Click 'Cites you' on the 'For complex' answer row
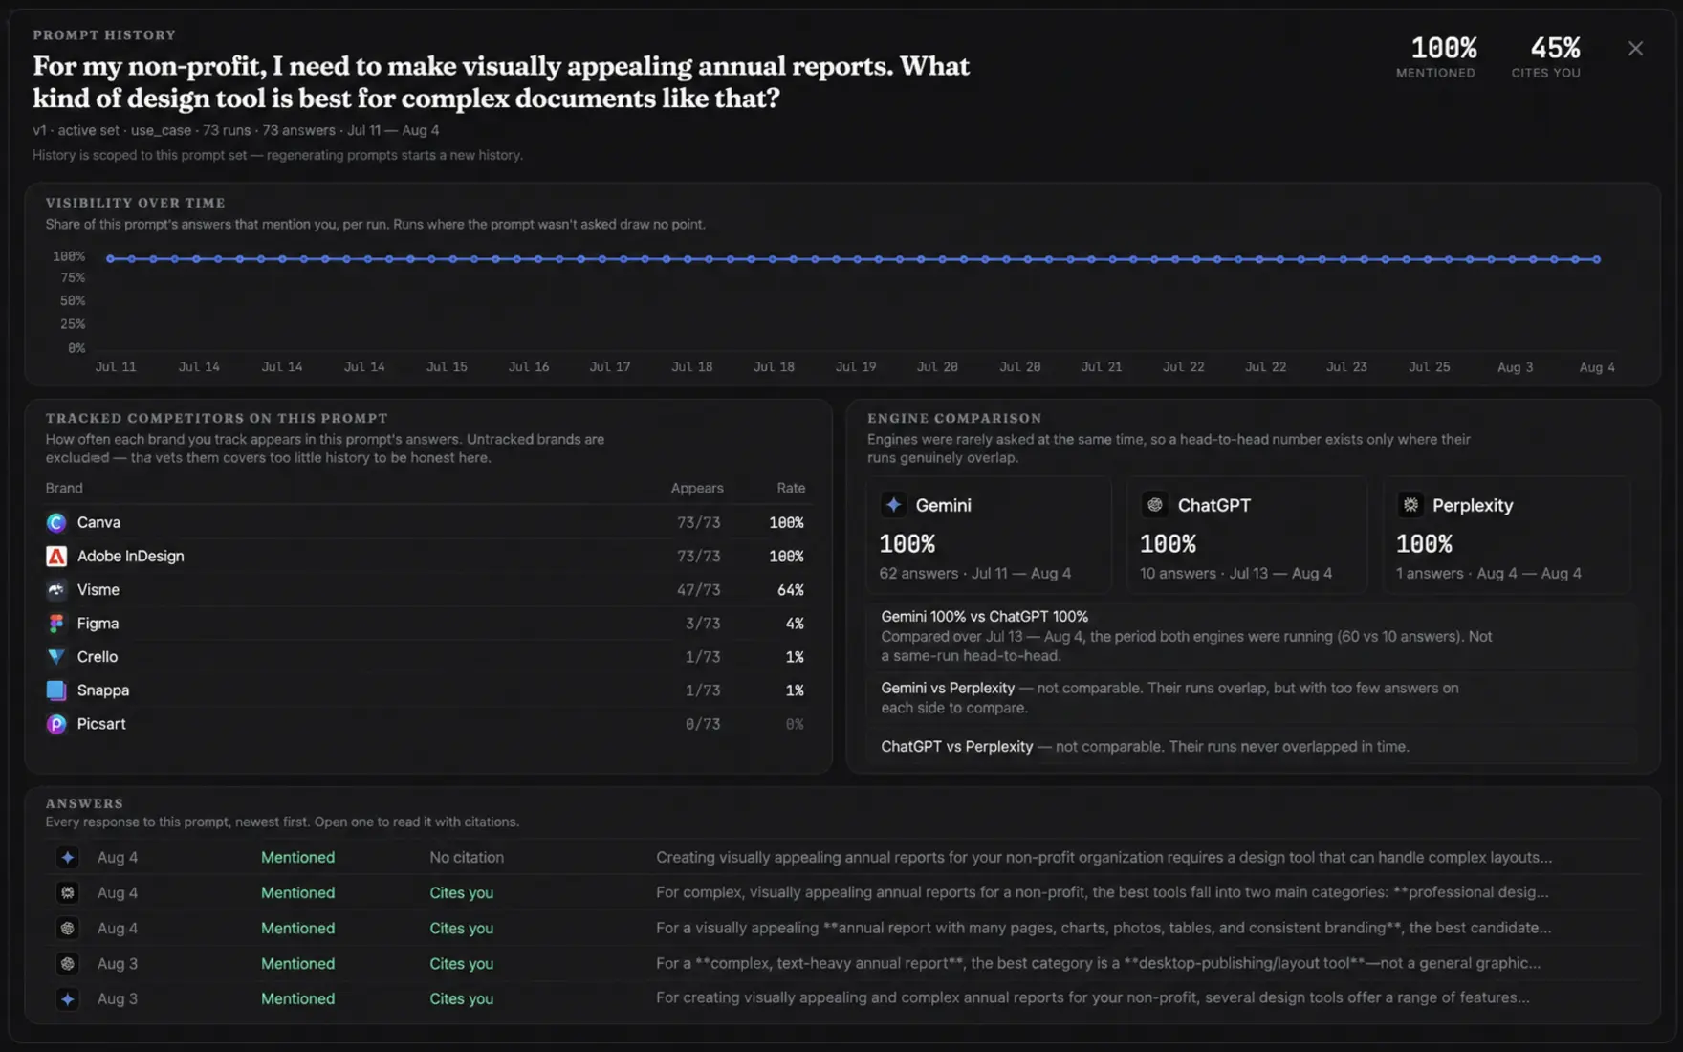 click(462, 892)
